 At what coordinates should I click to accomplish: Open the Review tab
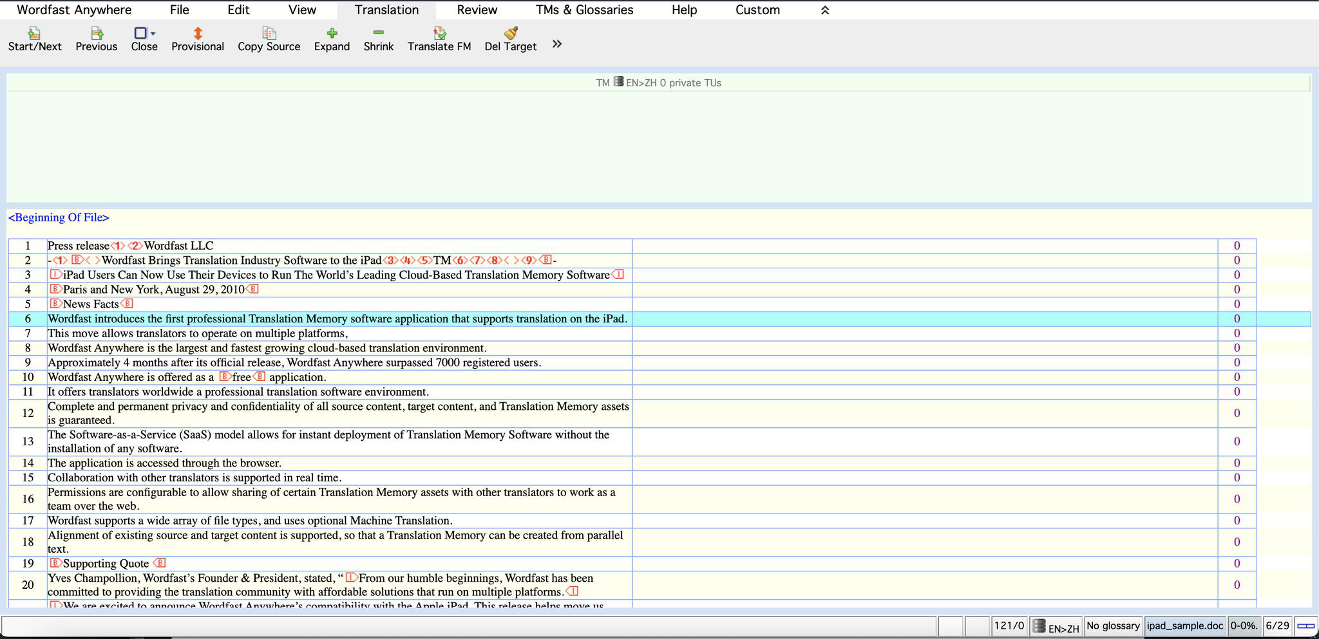pos(477,10)
